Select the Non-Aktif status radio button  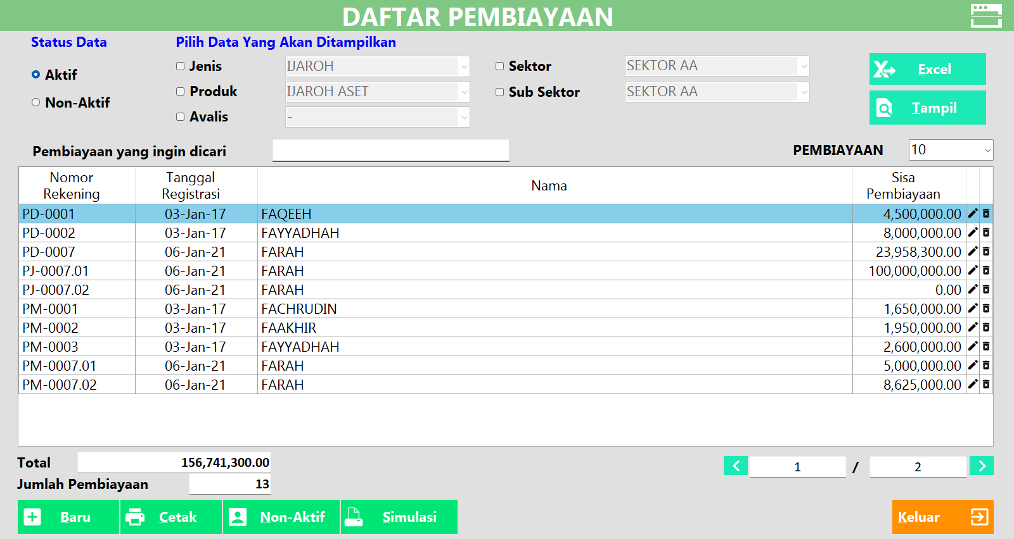coord(36,102)
